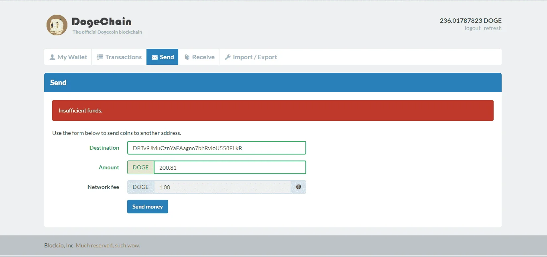Screen dimensions: 547x257
Task: Click the Receive tab icon
Action: [x=187, y=57]
